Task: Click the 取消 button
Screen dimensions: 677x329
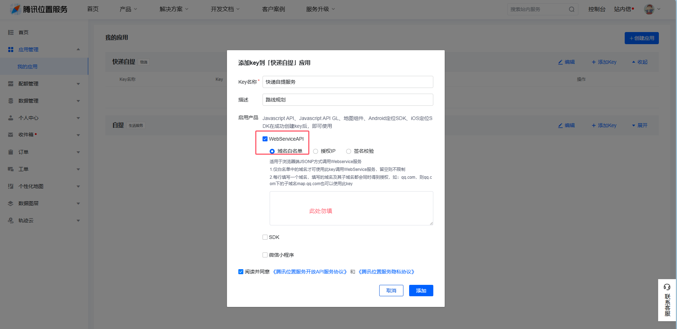Action: click(x=391, y=291)
